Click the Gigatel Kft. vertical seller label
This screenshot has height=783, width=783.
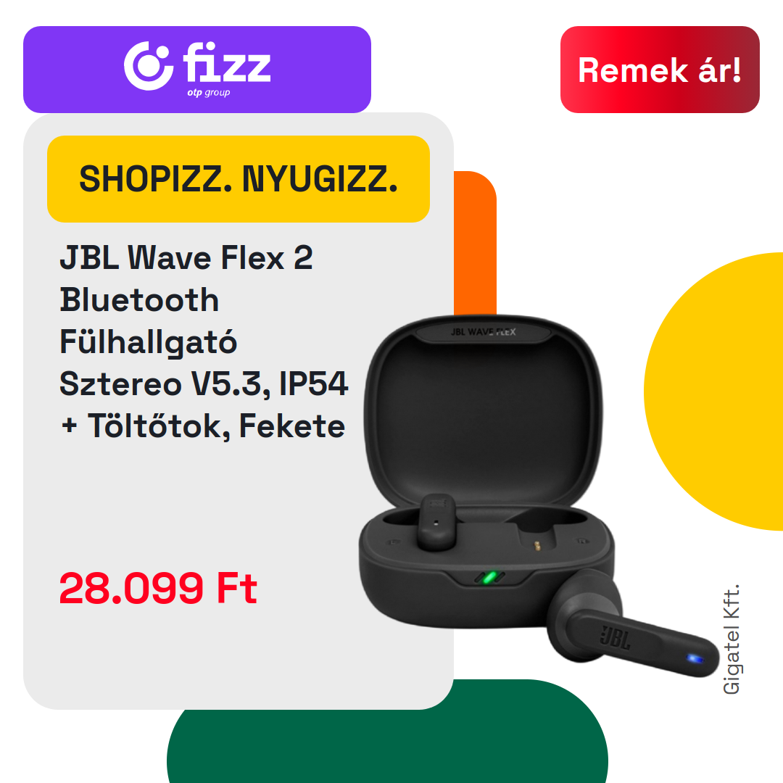731,639
